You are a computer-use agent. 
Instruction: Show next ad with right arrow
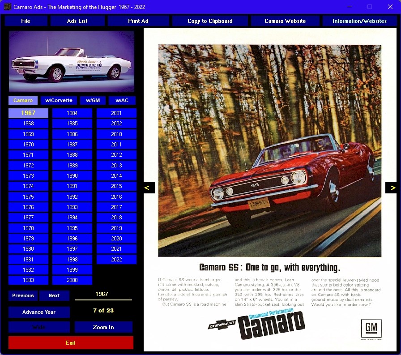click(391, 188)
